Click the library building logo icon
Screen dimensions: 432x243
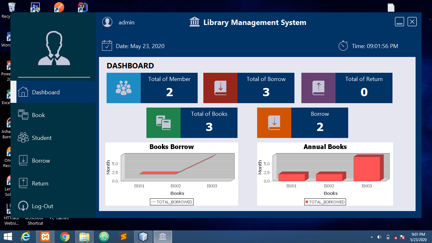coord(194,22)
